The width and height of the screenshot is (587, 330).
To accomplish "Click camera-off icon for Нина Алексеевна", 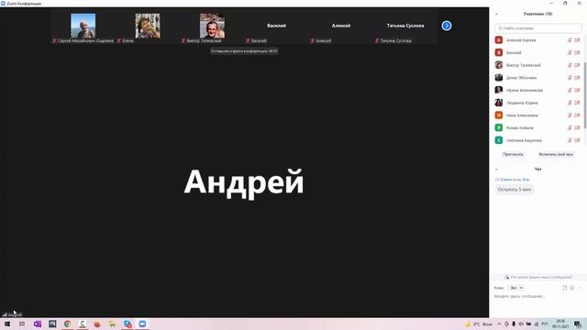I will 577,115.
